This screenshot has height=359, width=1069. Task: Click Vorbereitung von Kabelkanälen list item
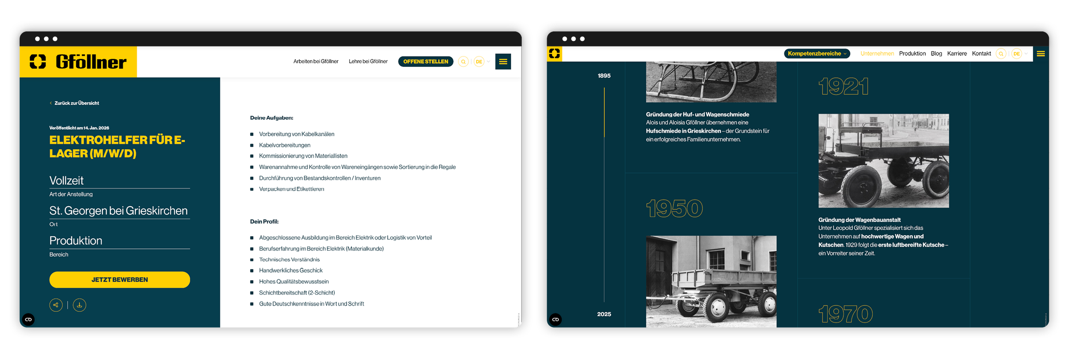pyautogui.click(x=297, y=134)
